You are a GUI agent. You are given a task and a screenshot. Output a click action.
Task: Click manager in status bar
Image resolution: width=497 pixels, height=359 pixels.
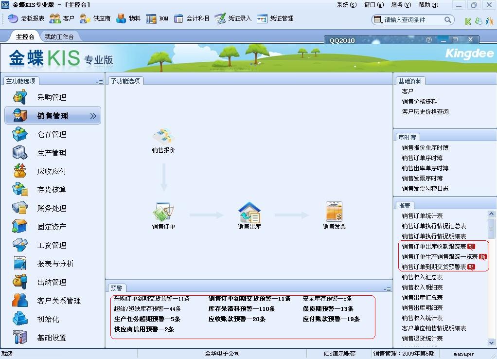tap(464, 354)
